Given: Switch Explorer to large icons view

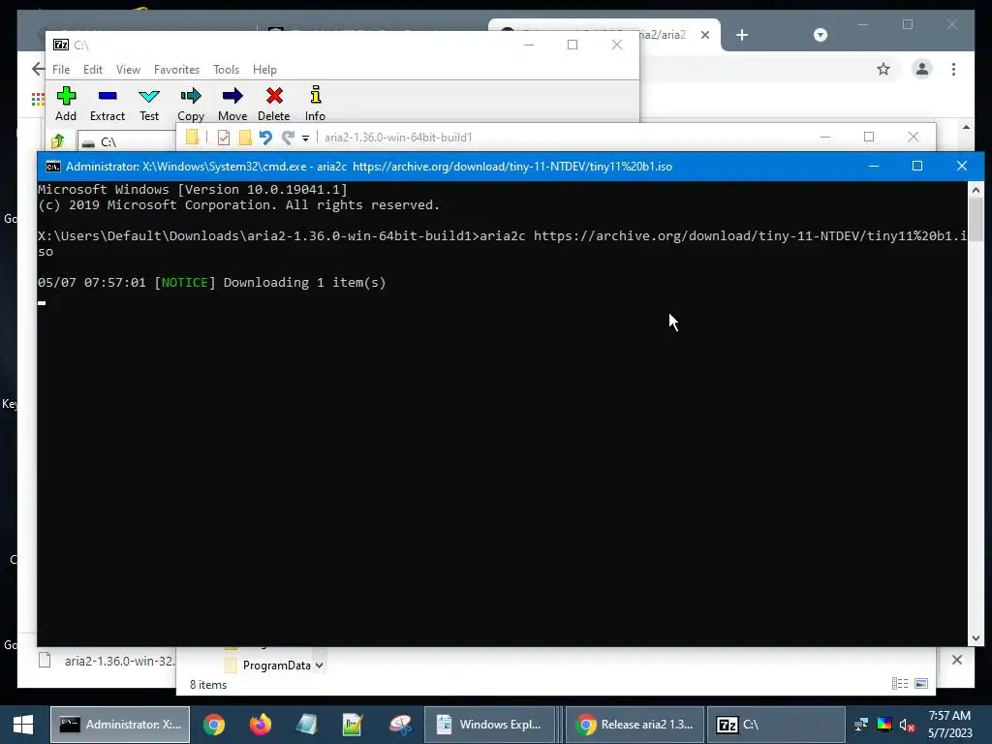Looking at the screenshot, I should pos(922,683).
